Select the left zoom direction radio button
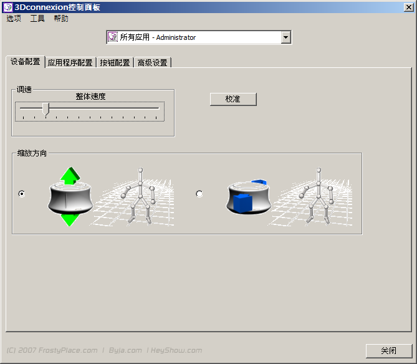 click(22, 194)
